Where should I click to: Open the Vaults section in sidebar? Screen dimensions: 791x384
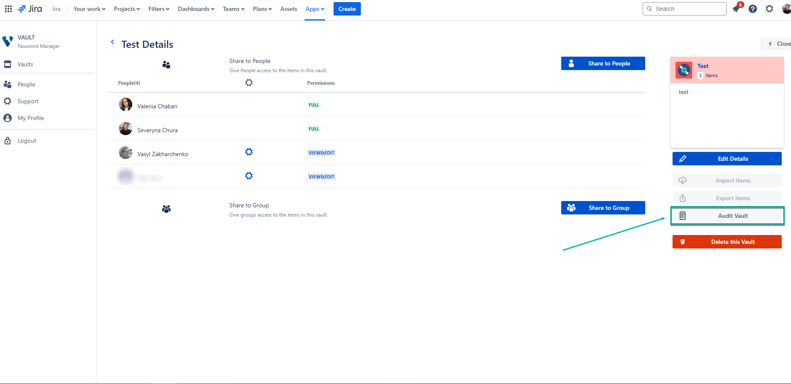tap(25, 64)
